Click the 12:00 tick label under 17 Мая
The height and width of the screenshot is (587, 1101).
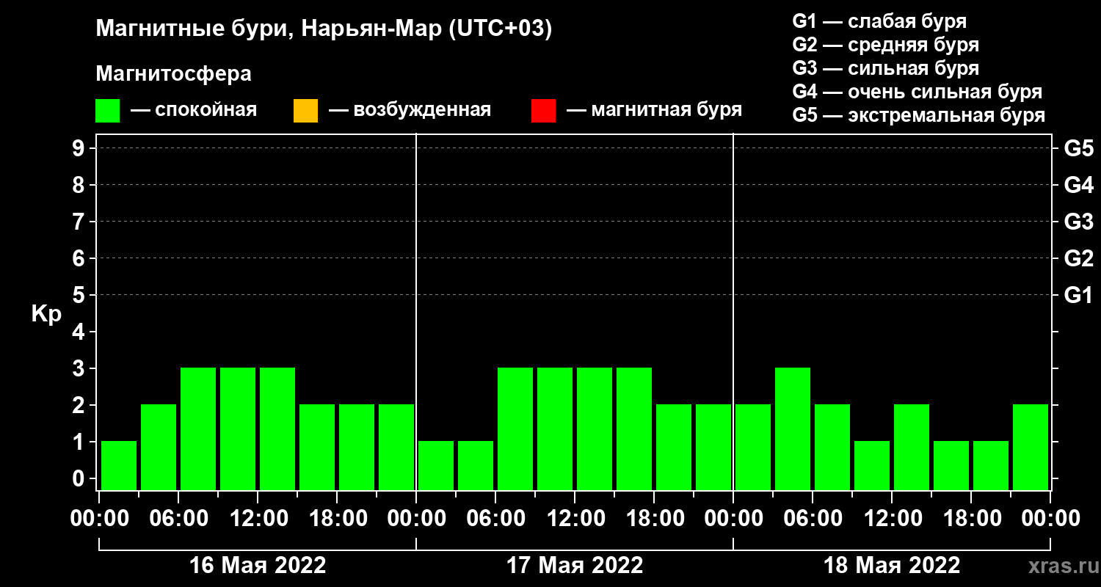pyautogui.click(x=575, y=519)
